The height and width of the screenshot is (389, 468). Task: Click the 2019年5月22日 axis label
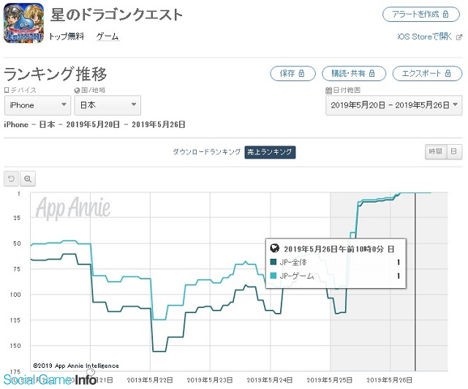[150, 380]
